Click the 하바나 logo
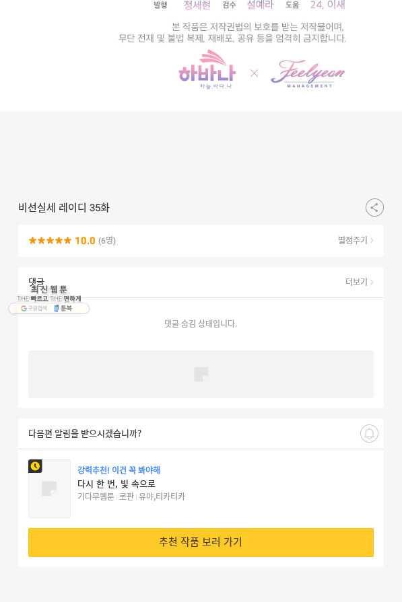Viewport: 402px width, 602px height. tap(207, 69)
